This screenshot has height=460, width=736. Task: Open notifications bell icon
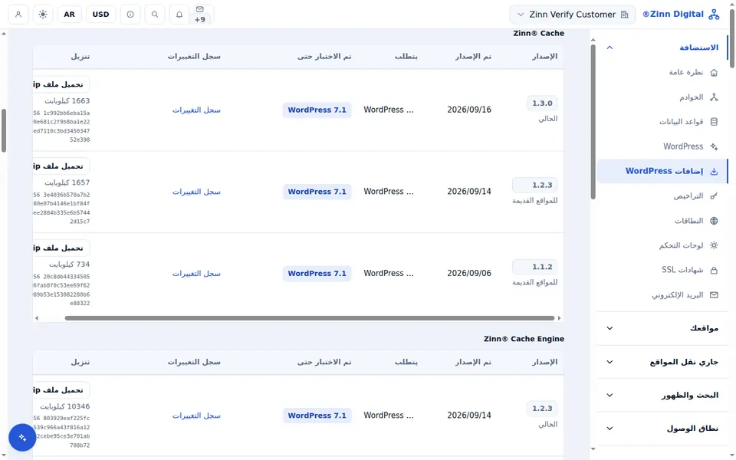coord(179,15)
